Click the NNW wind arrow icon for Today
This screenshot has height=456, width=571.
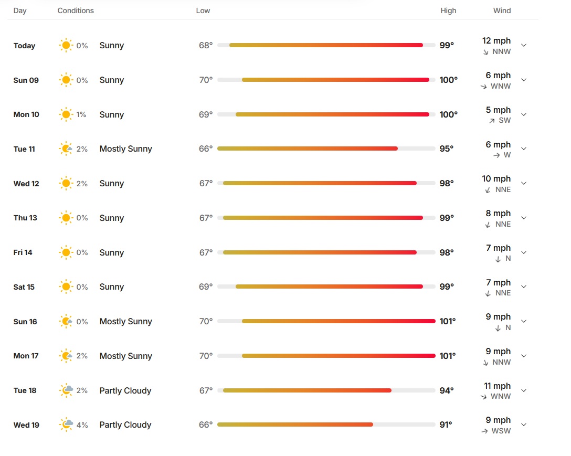[x=486, y=52]
